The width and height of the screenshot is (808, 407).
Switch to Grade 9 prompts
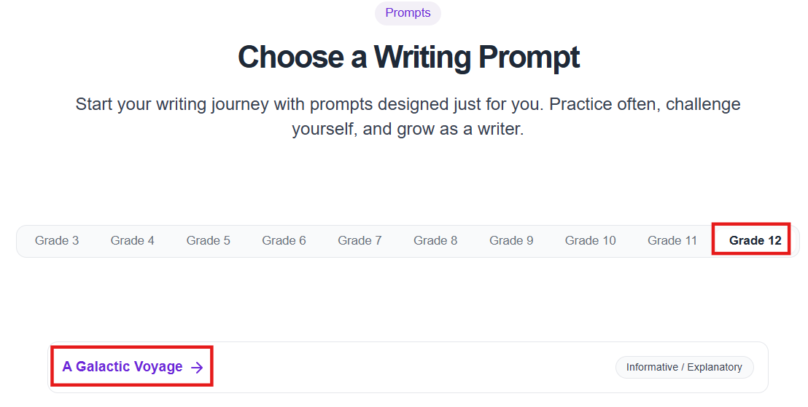[x=511, y=241]
